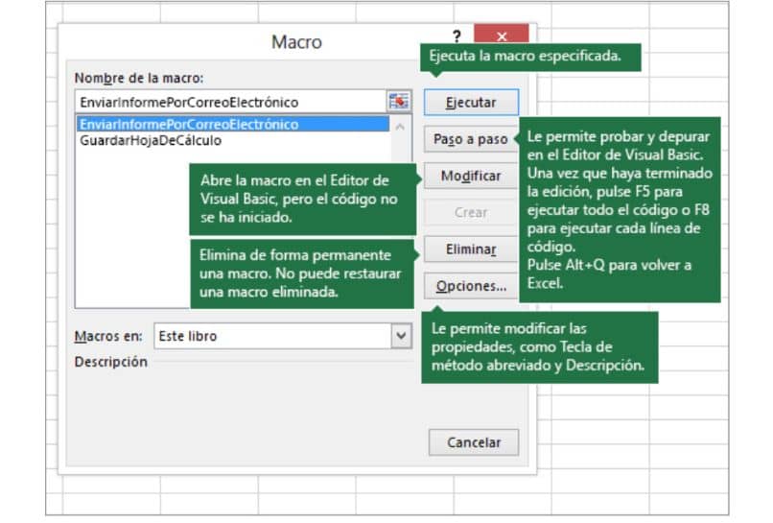Click the green tooltip about Editor de Visual Basic debugging
This screenshot has height=523, width=773.
(620, 210)
